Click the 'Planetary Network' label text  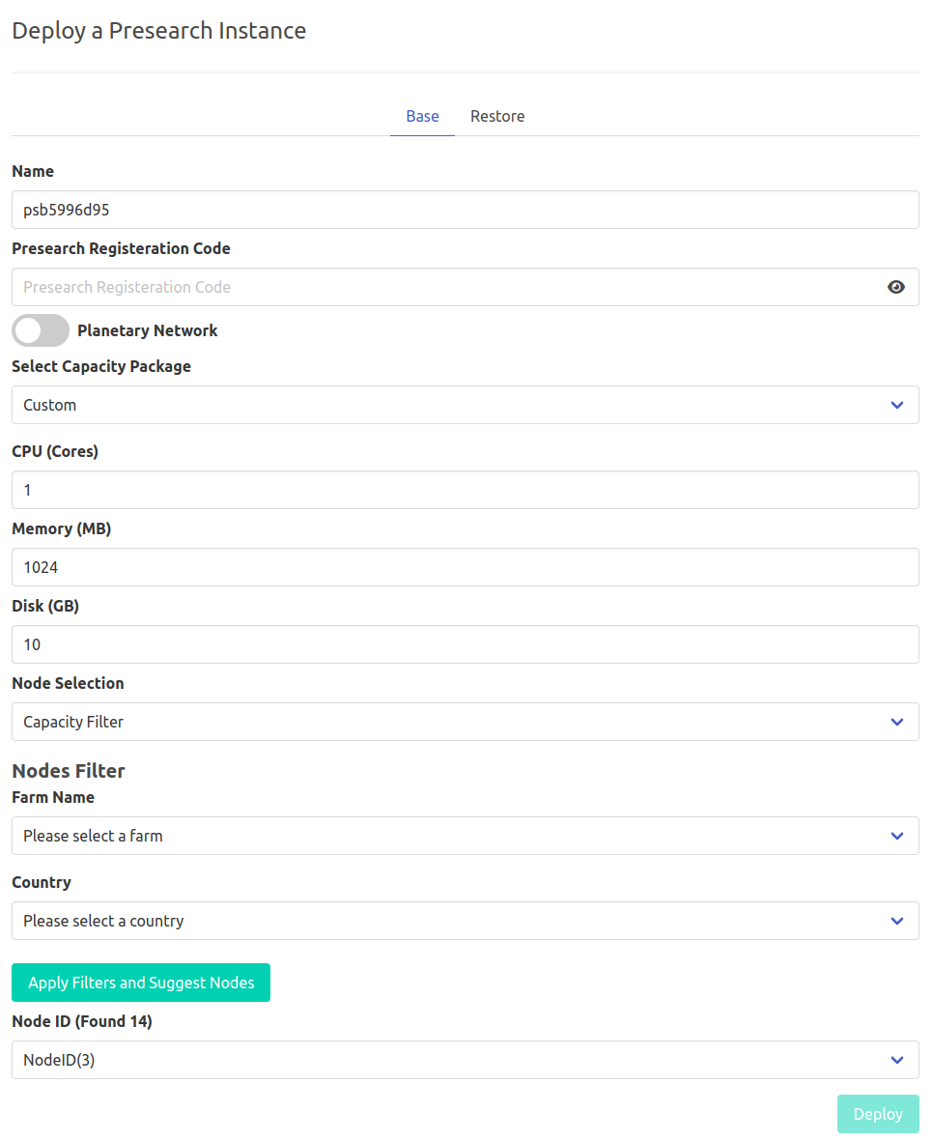click(148, 330)
